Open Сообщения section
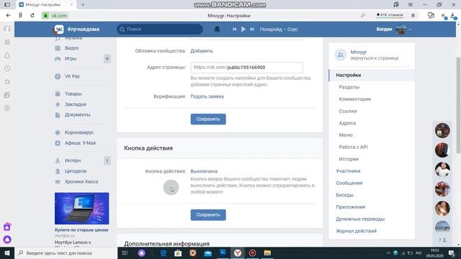Viewport: 461px width, 259px height. tap(349, 183)
